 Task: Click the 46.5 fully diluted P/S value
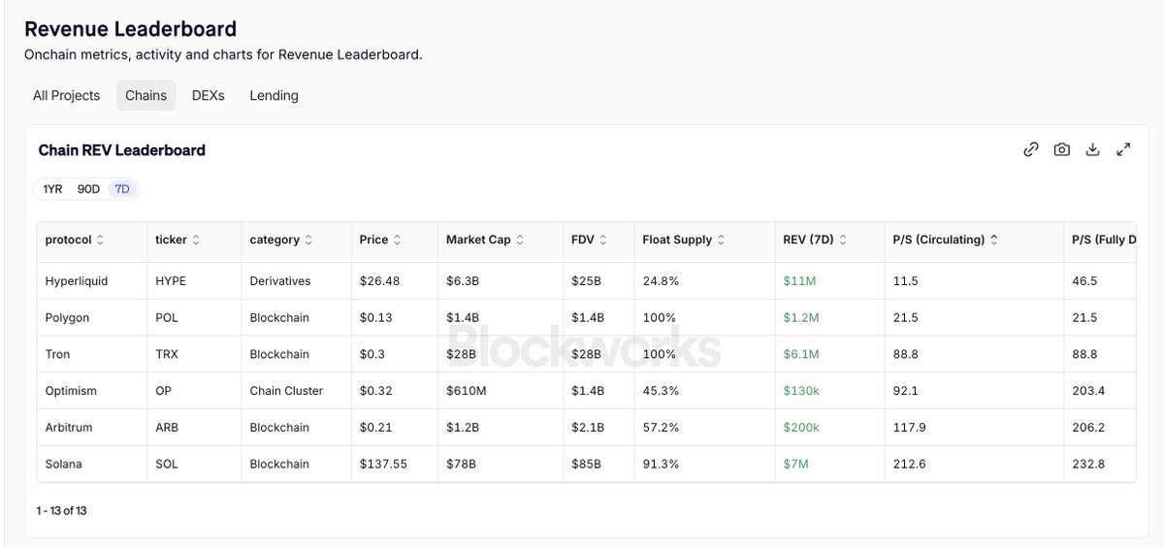click(x=1084, y=281)
